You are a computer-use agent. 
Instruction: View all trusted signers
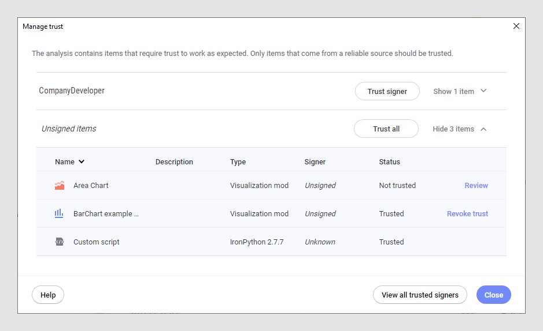pyautogui.click(x=420, y=295)
